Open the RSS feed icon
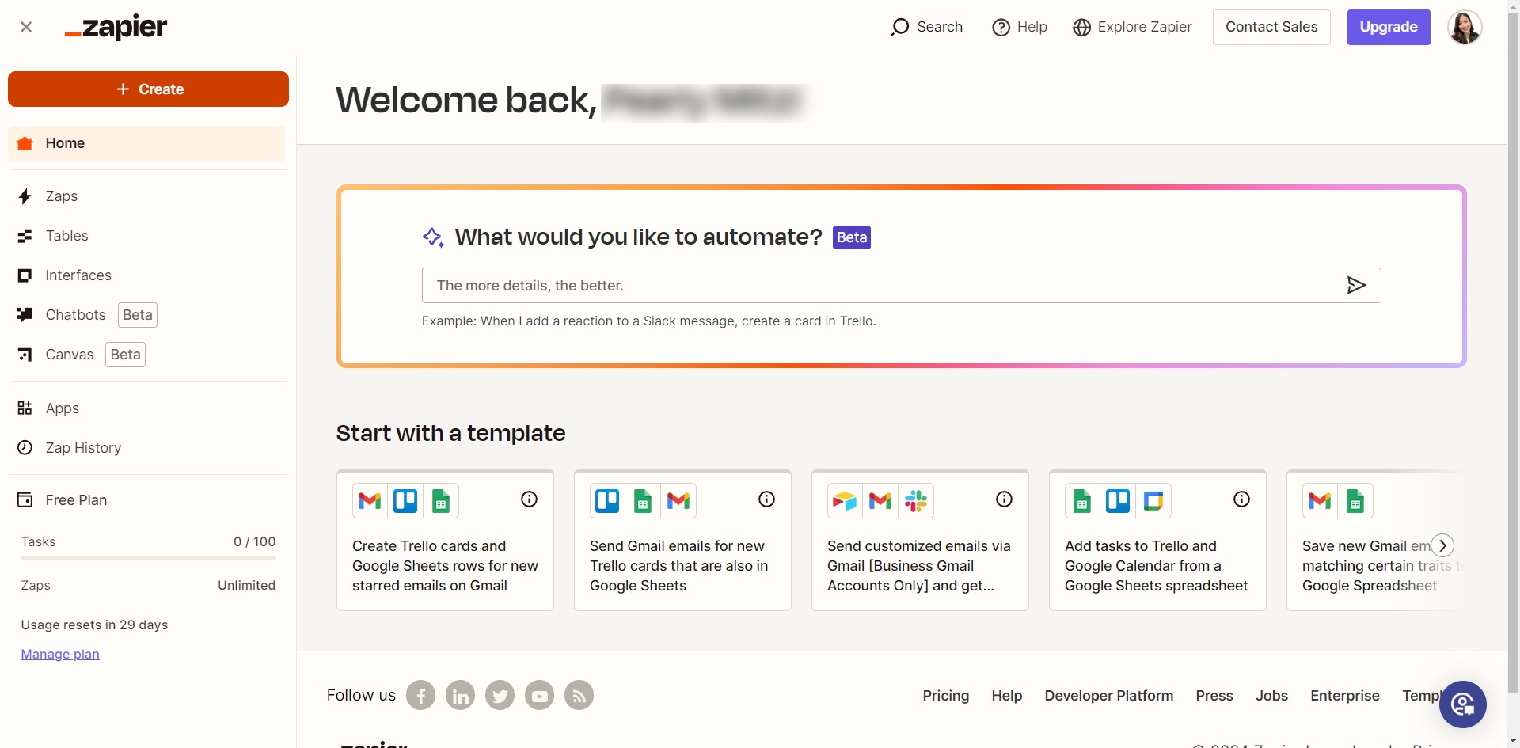 tap(579, 696)
